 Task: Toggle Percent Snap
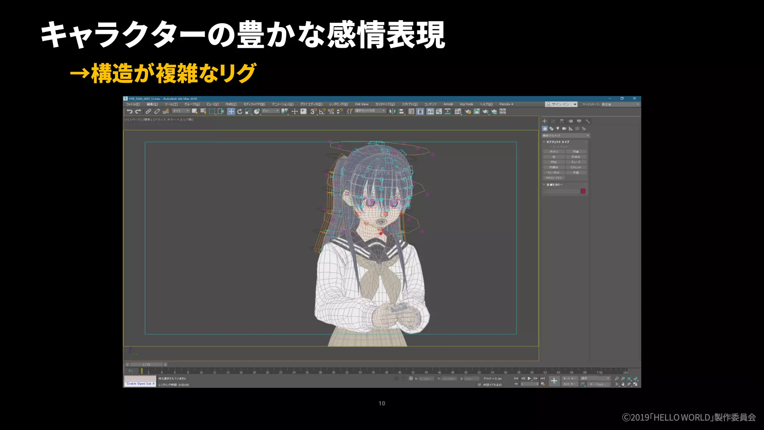coord(331,111)
